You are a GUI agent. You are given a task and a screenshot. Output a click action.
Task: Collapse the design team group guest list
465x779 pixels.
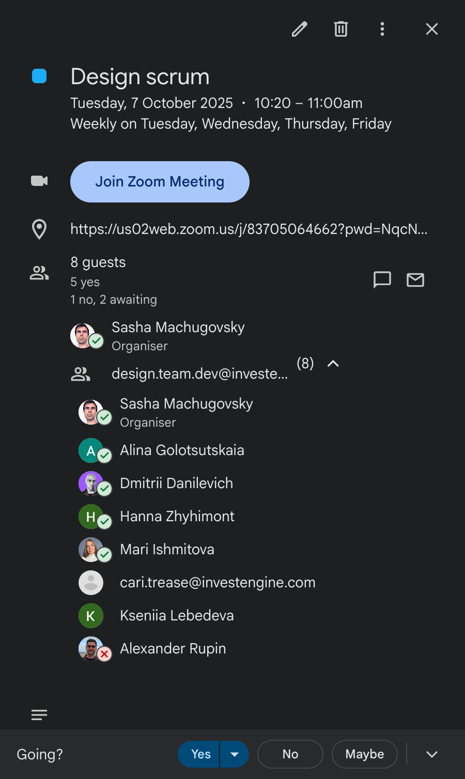tap(333, 364)
